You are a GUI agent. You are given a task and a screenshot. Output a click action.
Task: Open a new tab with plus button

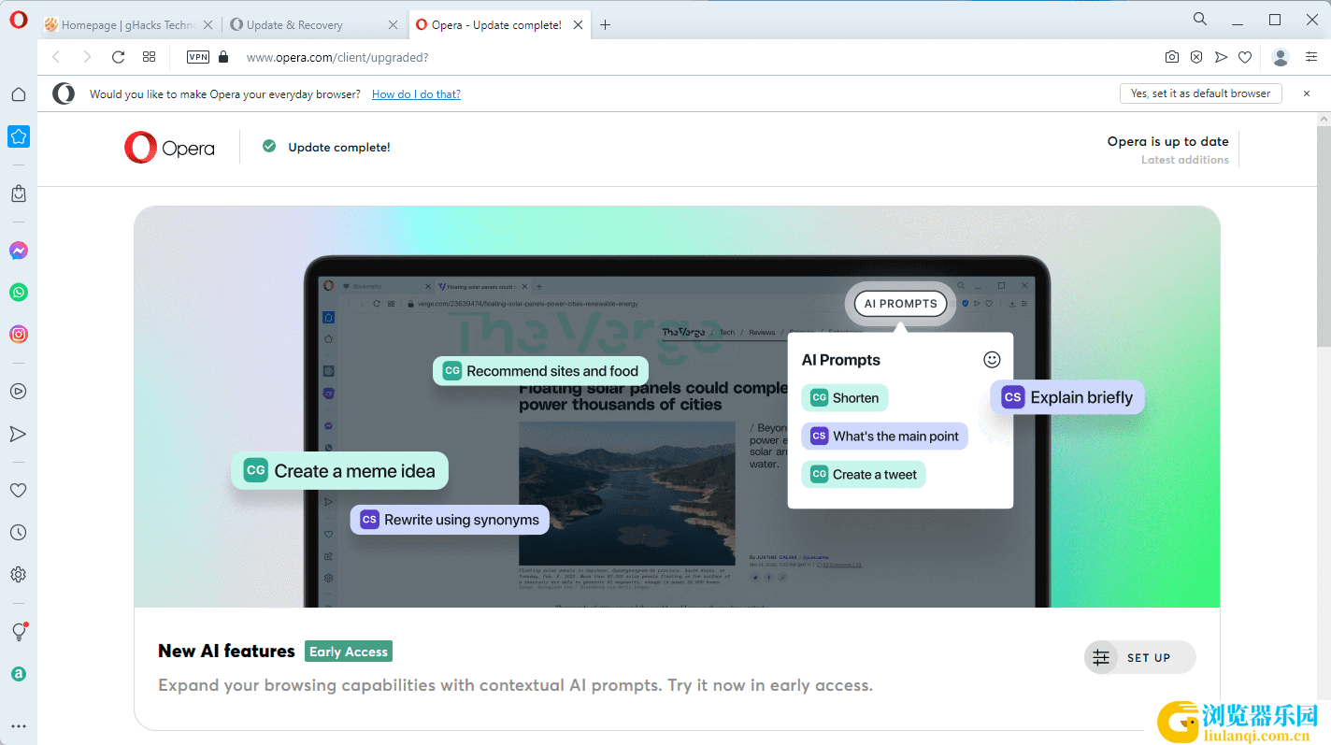click(606, 25)
